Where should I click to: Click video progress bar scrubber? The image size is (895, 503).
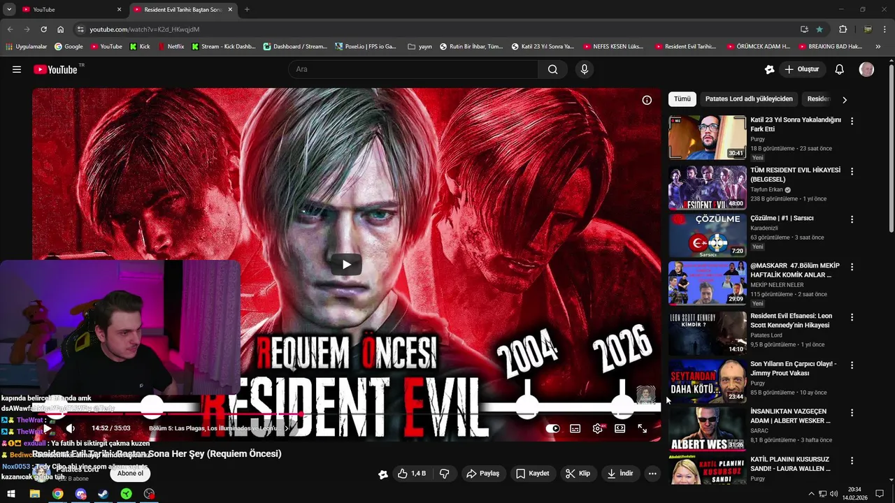303,414
